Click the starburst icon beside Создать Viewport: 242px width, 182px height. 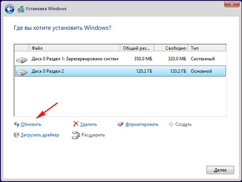click(x=171, y=124)
